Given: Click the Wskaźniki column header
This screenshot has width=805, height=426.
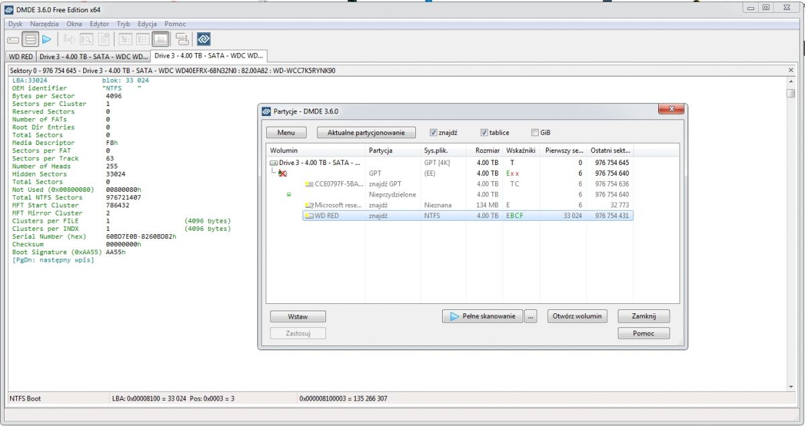Looking at the screenshot, I should [523, 151].
